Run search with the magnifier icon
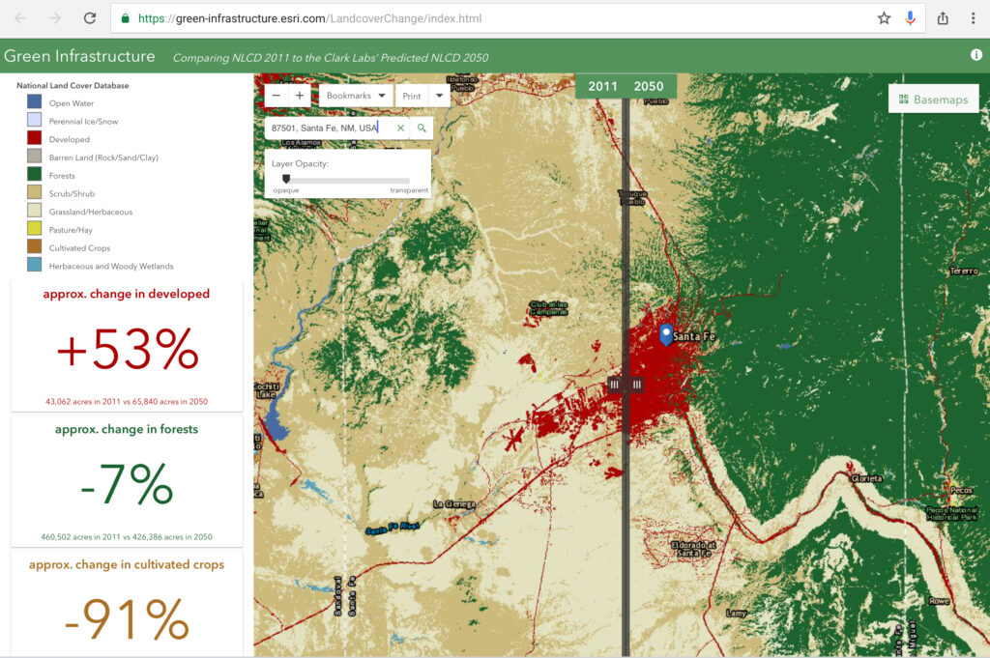The width and height of the screenshot is (990, 658). [422, 128]
